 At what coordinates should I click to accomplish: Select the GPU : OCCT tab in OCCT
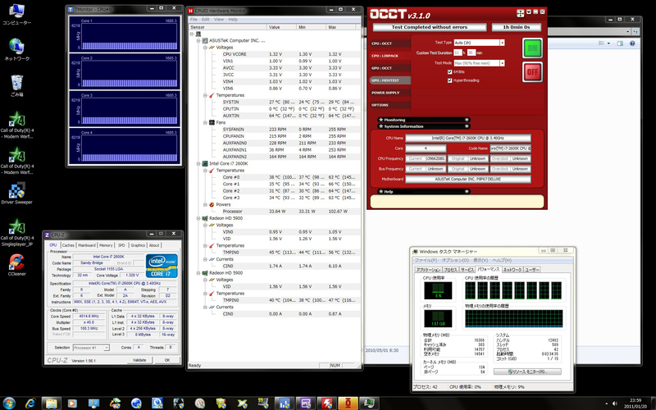[x=390, y=68]
